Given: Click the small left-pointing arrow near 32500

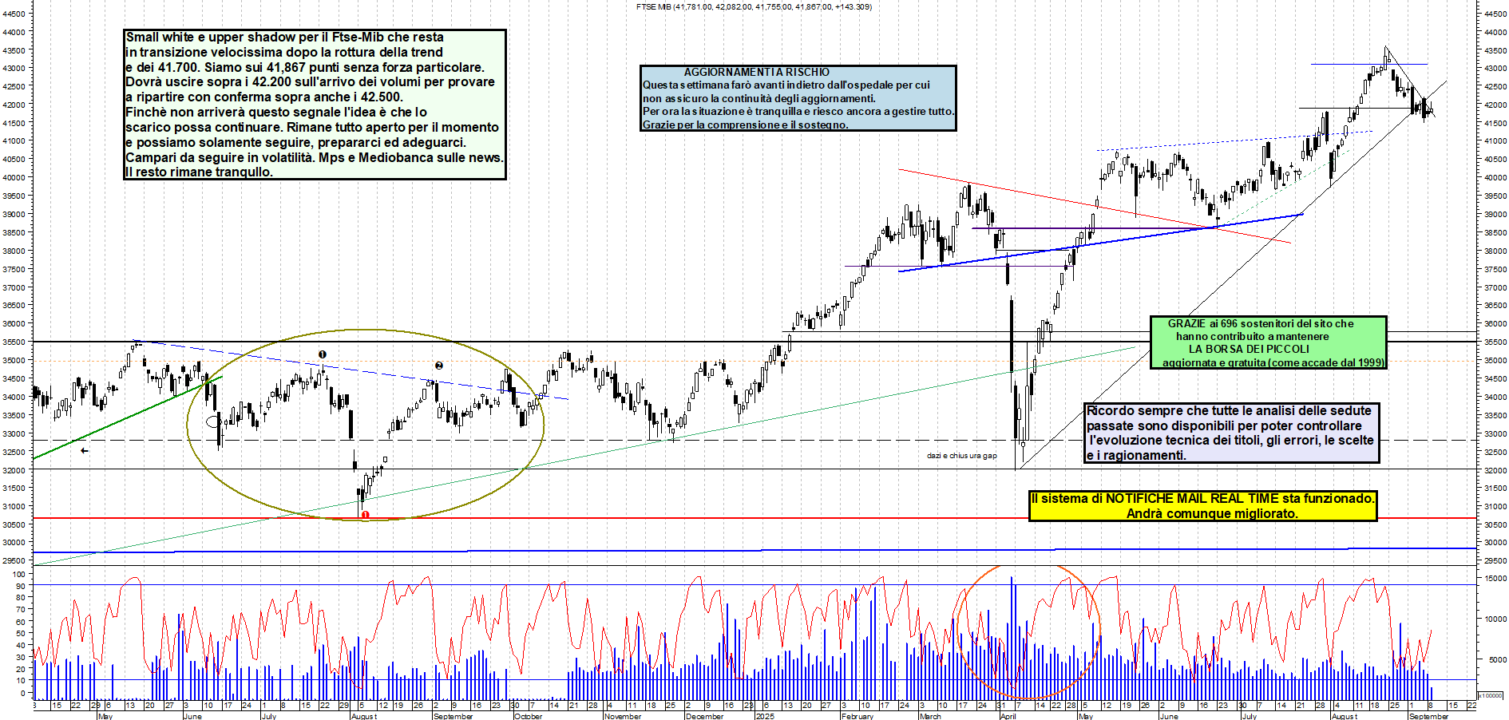Looking at the screenshot, I should [84, 451].
